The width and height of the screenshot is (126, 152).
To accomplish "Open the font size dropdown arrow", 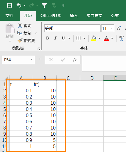I will click(112, 28).
